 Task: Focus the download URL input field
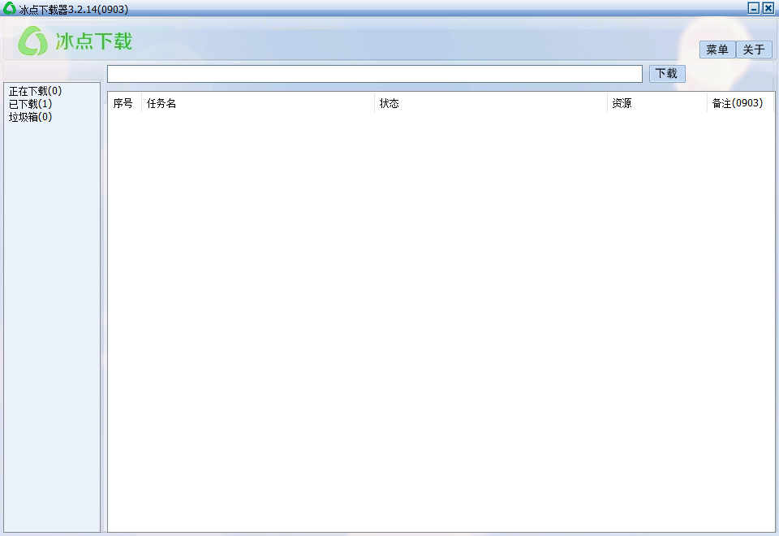(375, 74)
